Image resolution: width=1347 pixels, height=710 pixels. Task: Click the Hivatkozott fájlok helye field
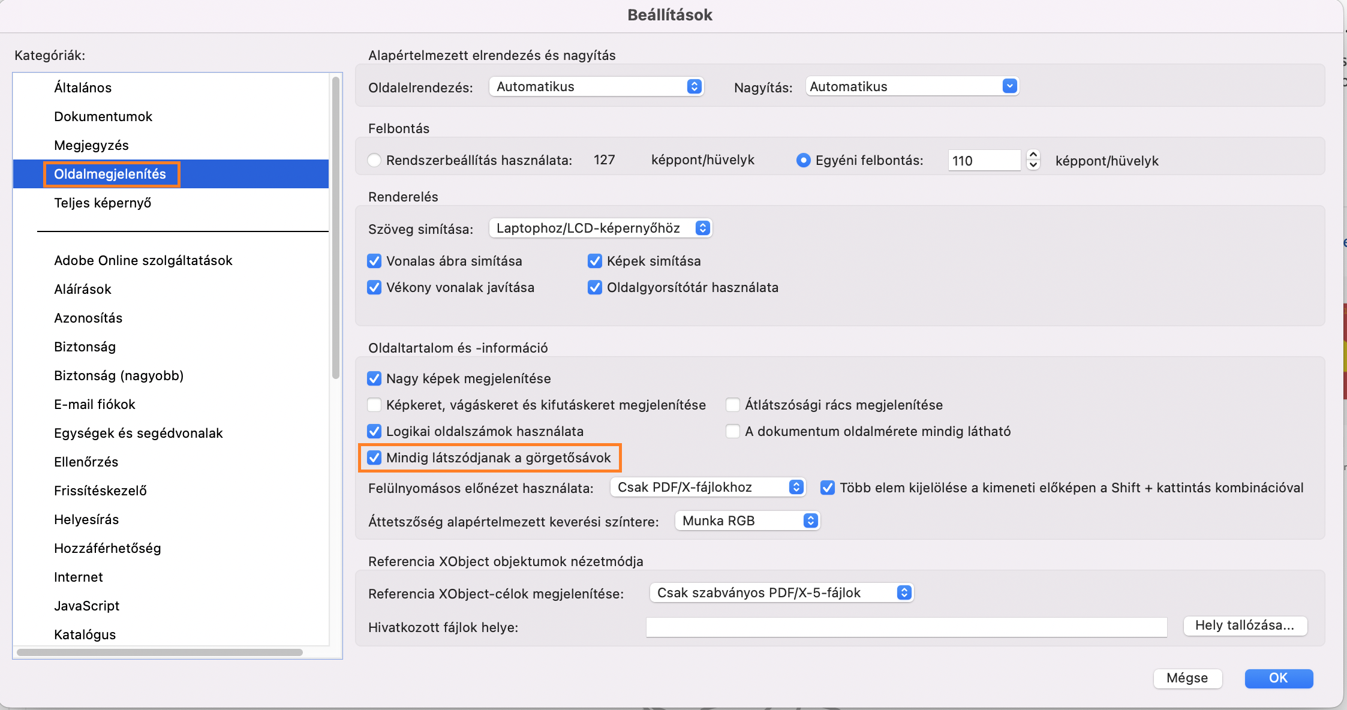tap(906, 627)
